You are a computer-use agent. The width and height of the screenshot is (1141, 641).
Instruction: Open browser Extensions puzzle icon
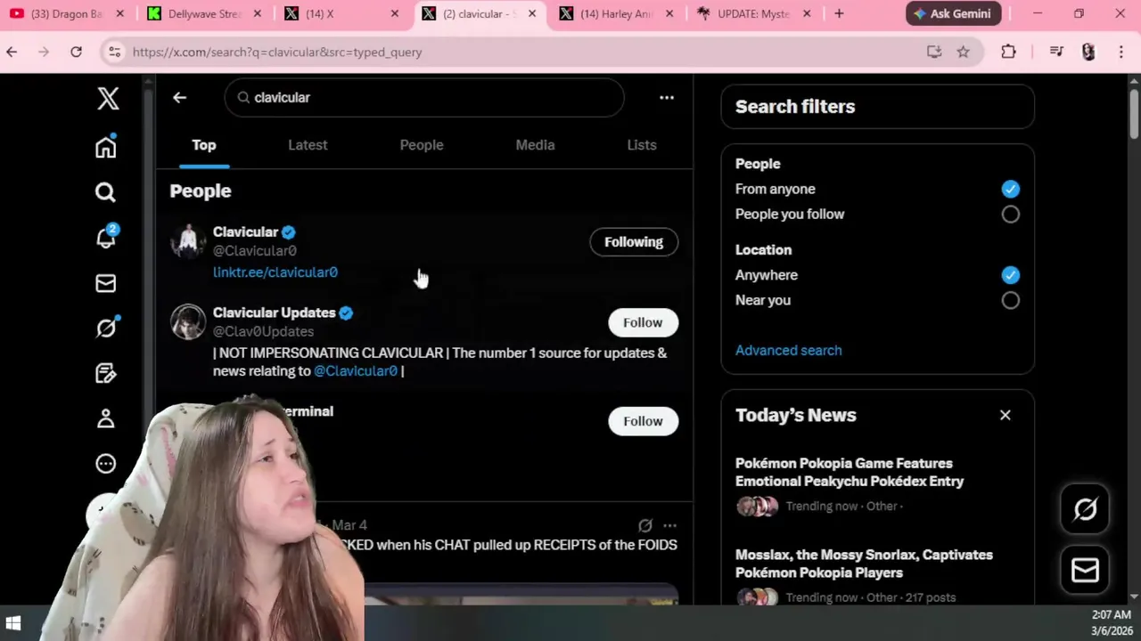coord(1008,52)
